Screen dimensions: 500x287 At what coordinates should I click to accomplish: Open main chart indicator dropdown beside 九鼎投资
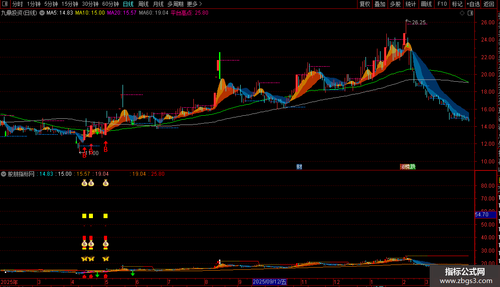point(42,13)
